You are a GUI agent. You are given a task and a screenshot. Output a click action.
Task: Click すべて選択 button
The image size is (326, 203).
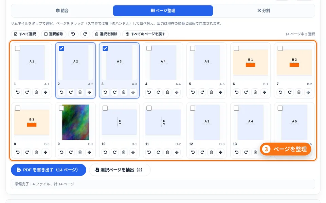point(25,34)
